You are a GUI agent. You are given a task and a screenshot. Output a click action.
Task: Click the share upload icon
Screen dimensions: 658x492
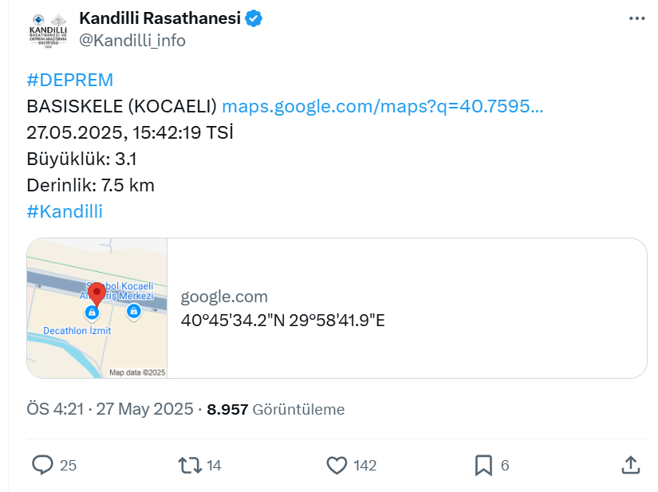pos(630,465)
